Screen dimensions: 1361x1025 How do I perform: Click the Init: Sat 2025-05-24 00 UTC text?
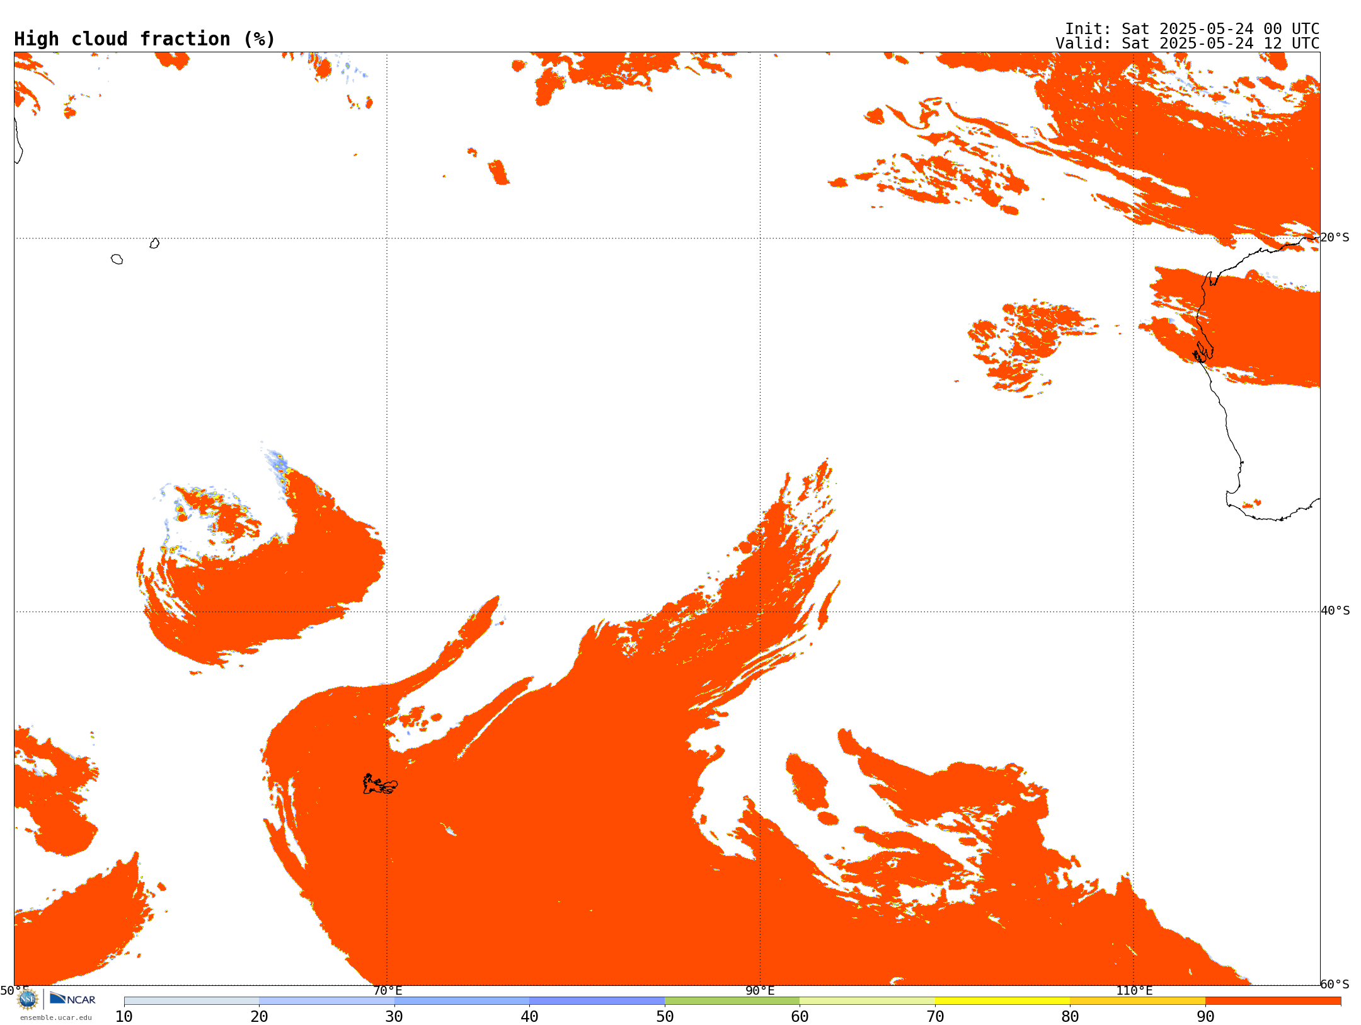point(1192,29)
